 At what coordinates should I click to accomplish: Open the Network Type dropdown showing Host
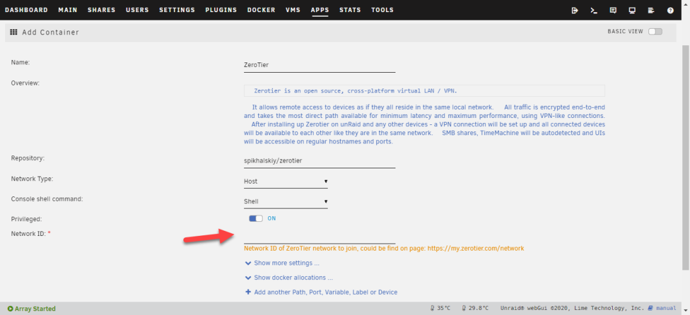286,182
